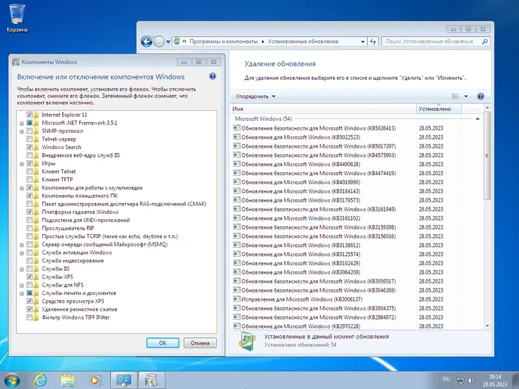Uncheck Компоненты планшетного ПК checkbox
Viewport: 519px width, 389px height.
coord(29,196)
